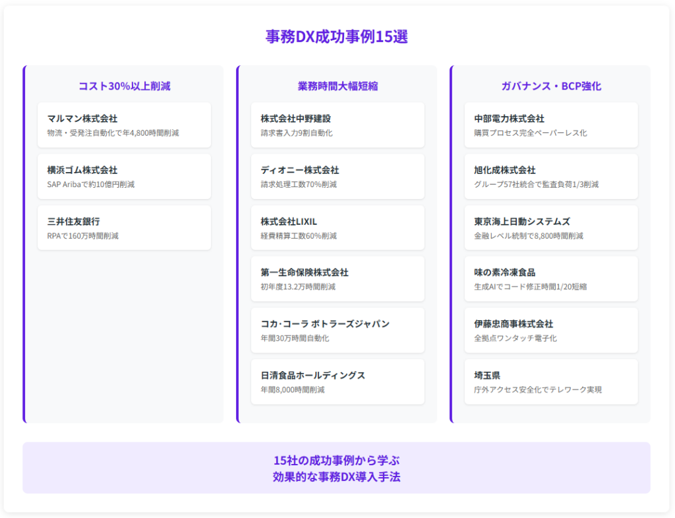Open the 株式会社LIXIL case card

337,228
